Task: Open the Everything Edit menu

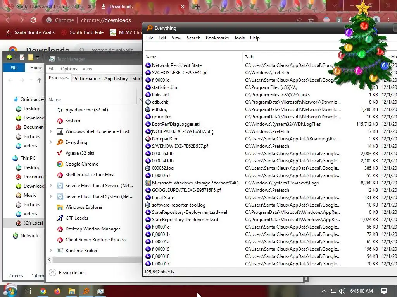Action: click(162, 38)
